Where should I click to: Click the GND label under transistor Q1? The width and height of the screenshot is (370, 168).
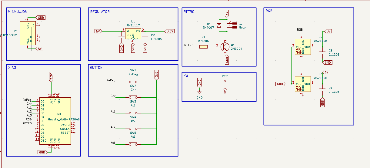tap(227, 59)
